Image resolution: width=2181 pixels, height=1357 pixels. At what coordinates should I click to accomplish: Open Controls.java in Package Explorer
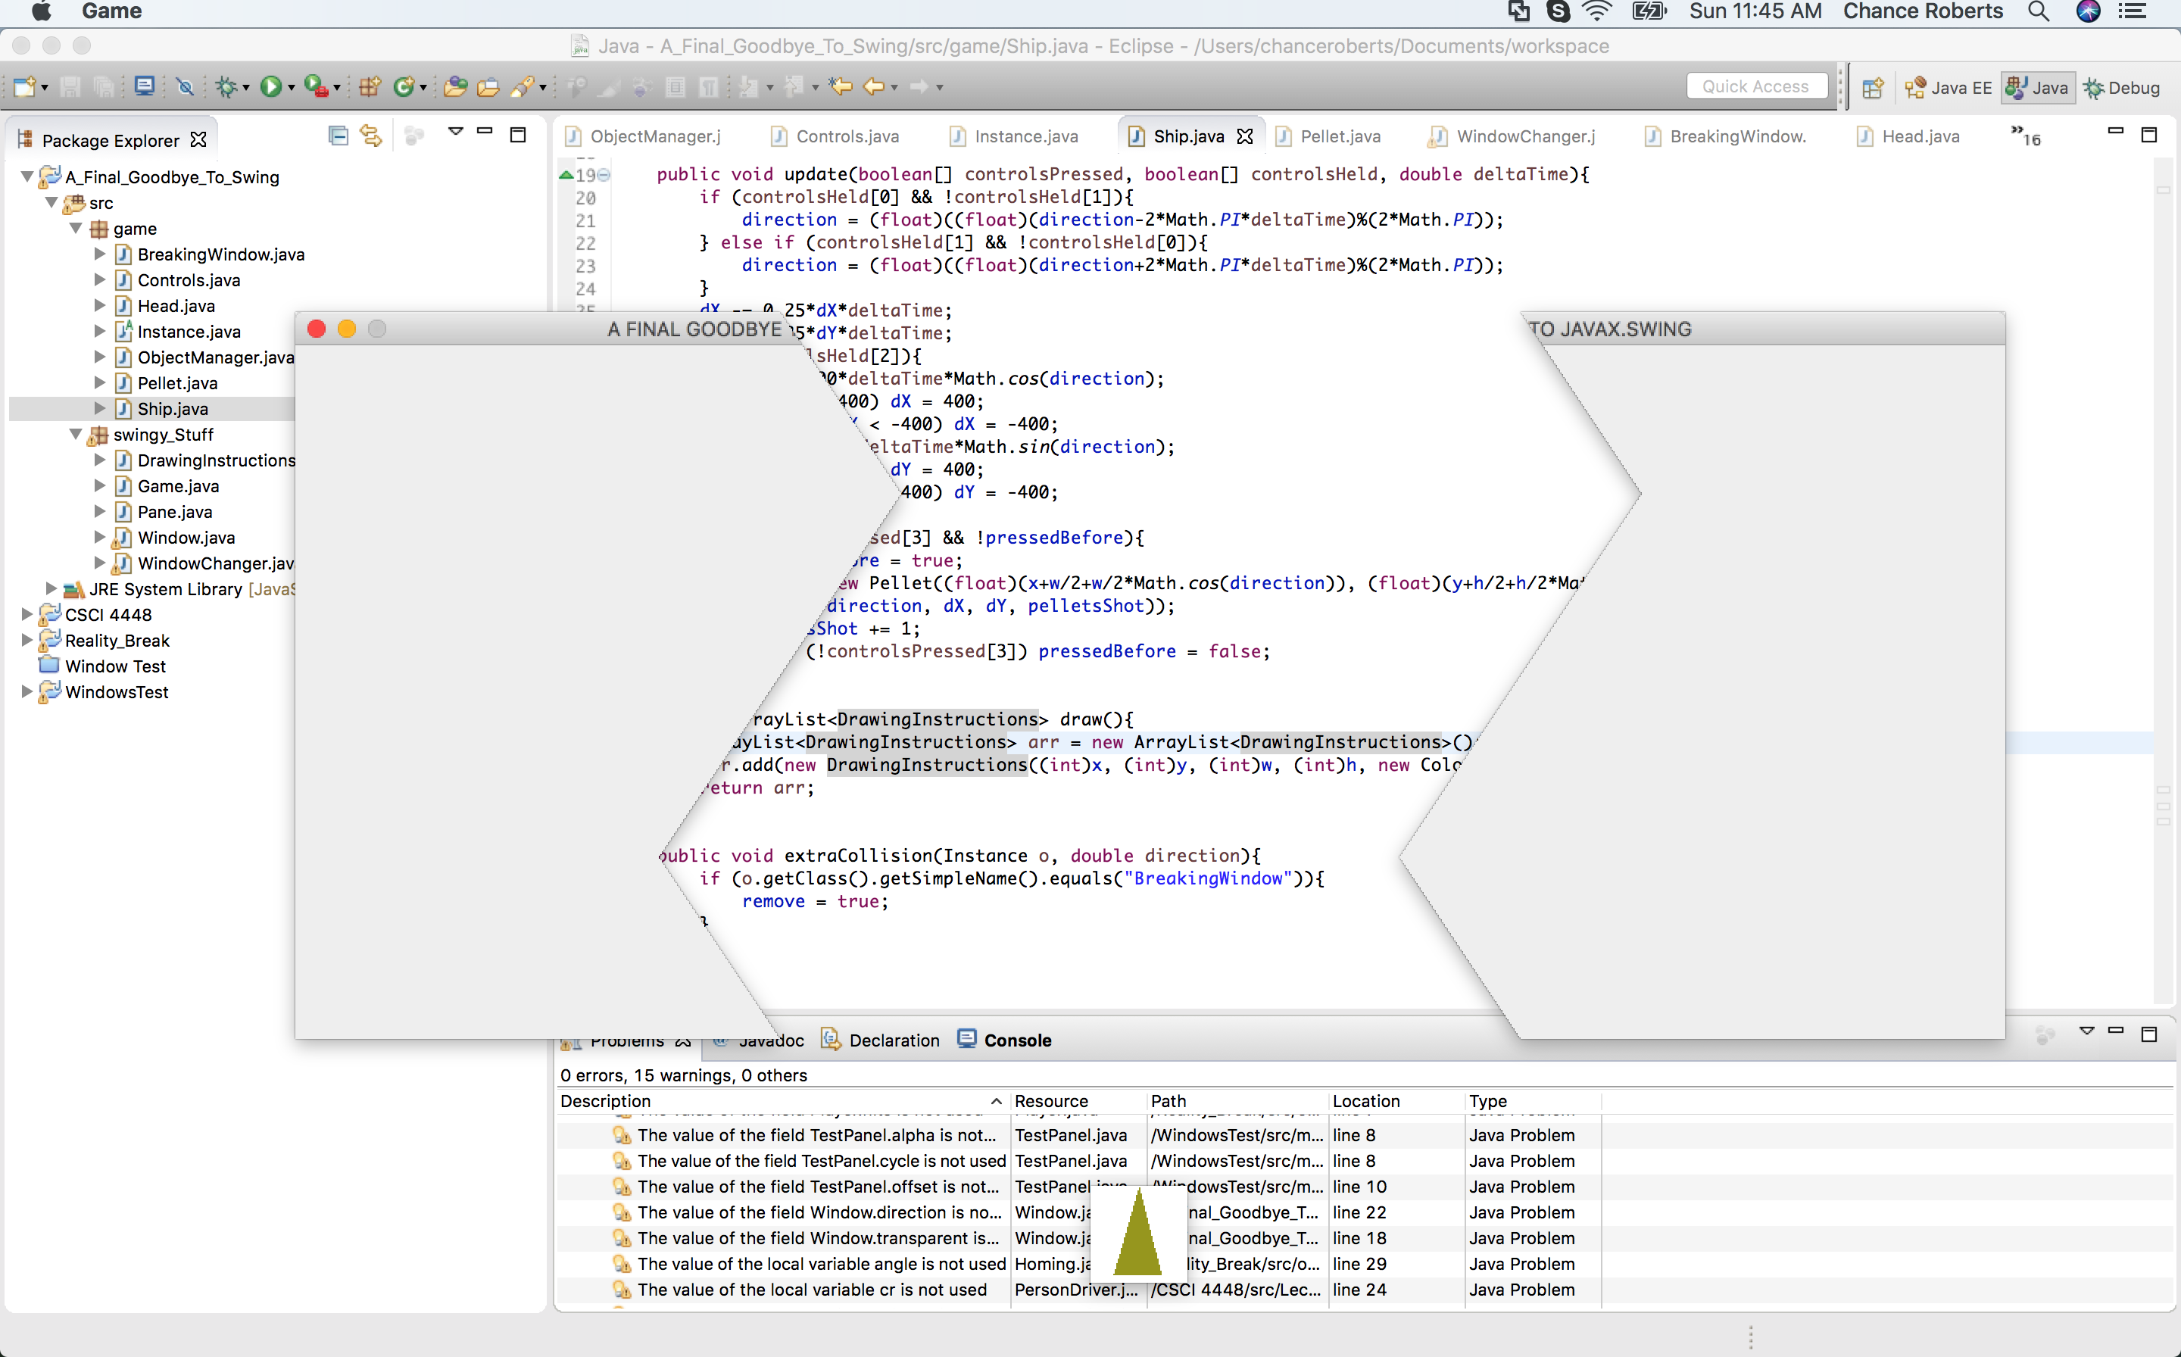point(189,280)
